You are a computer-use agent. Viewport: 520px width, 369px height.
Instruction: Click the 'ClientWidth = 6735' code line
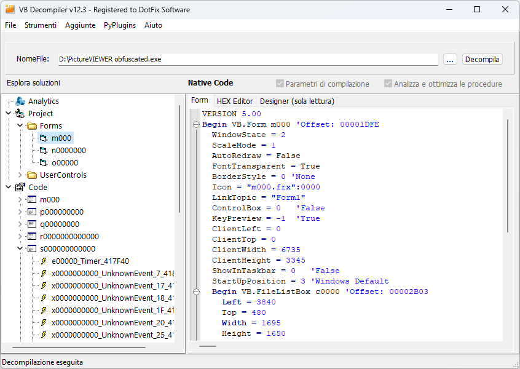point(256,250)
